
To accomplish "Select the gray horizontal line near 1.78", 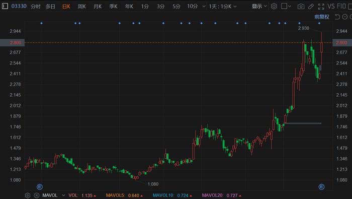I will tap(303, 123).
